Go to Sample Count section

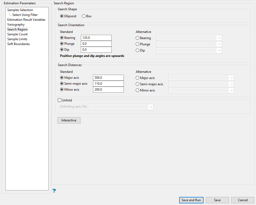point(17,34)
